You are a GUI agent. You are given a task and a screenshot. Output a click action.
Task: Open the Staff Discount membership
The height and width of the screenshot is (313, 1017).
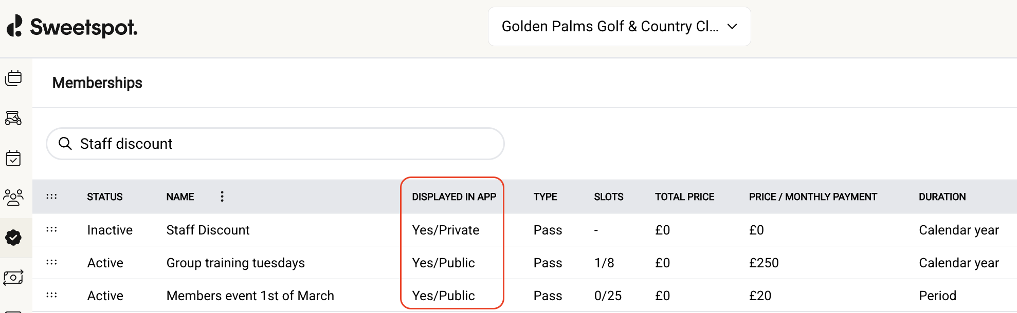click(x=208, y=230)
